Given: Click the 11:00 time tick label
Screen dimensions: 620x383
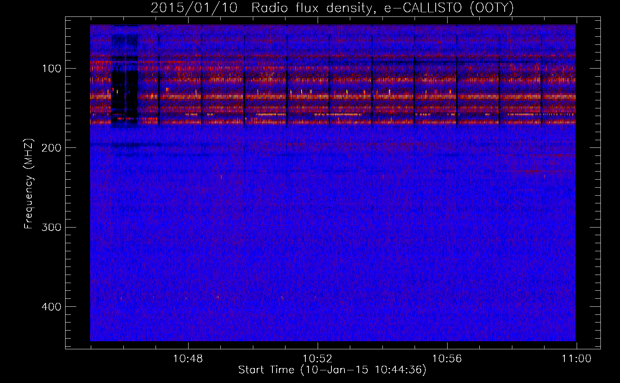Looking at the screenshot, I should (576, 359).
